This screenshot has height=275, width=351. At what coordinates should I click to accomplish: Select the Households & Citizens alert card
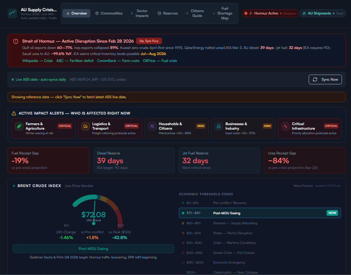(x=177, y=128)
